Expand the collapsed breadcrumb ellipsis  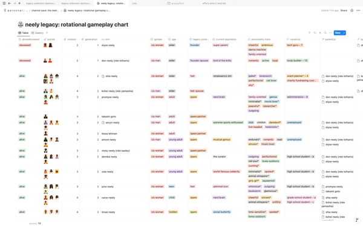27,10
